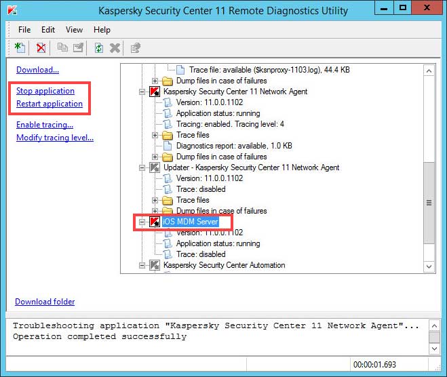Select Updater - Kaspersky Security Center 11 Network Agent
The height and width of the screenshot is (377, 447).
pos(251,167)
